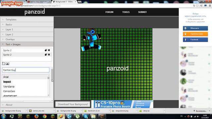Click the YanYan Guy text input field
The height and width of the screenshot is (119, 212).
pyautogui.click(x=26, y=70)
